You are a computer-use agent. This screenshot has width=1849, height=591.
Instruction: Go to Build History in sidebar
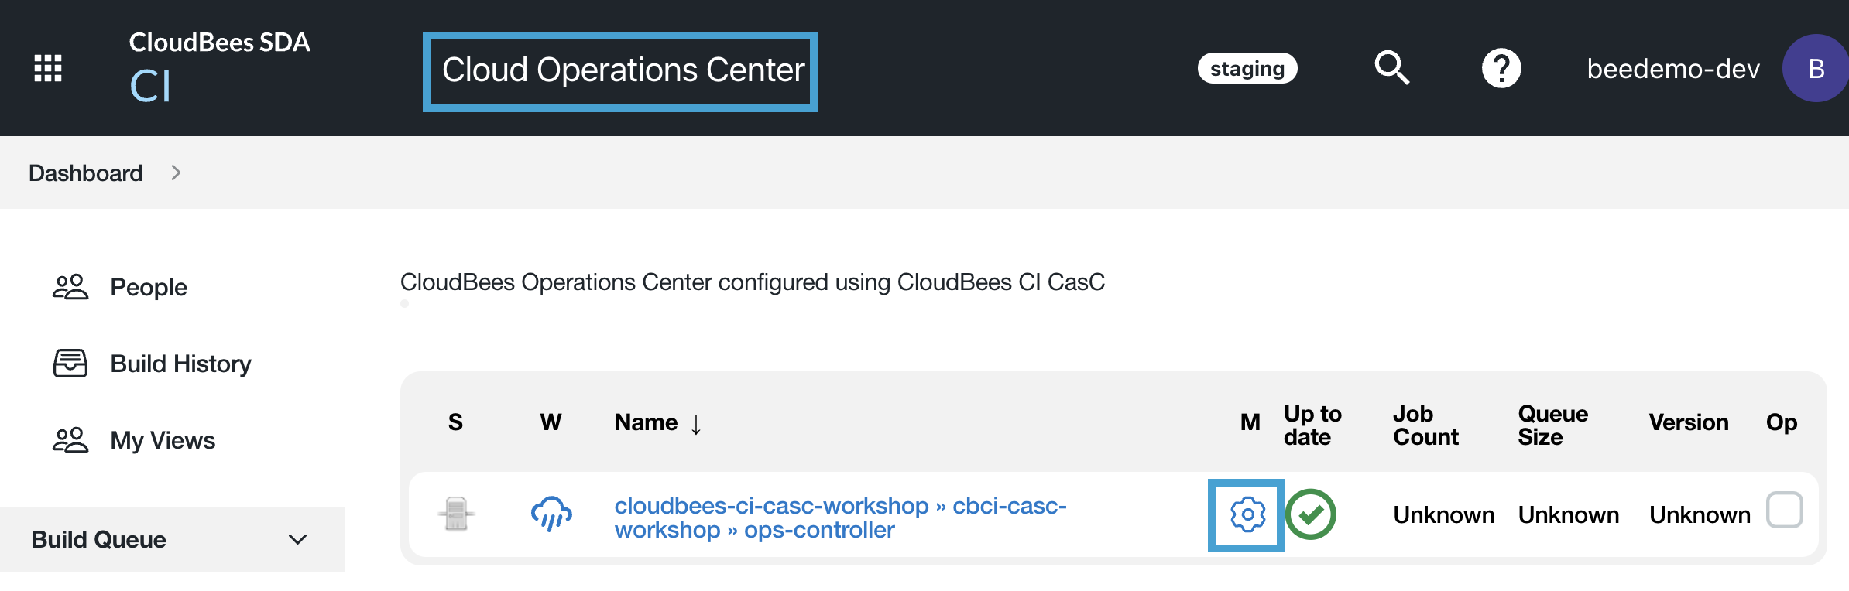point(180,364)
